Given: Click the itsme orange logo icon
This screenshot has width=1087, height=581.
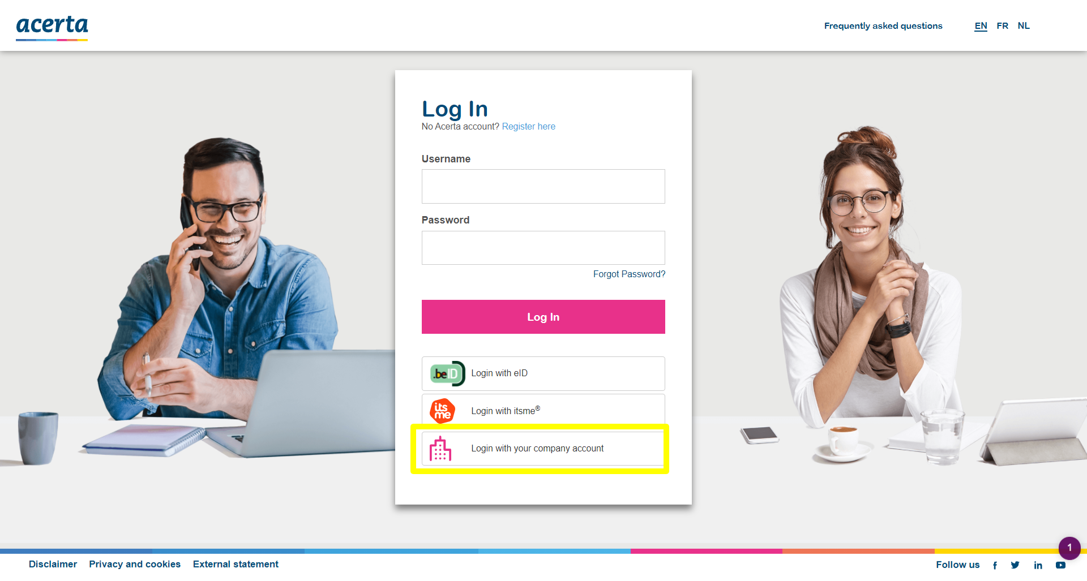Looking at the screenshot, I should 442,411.
